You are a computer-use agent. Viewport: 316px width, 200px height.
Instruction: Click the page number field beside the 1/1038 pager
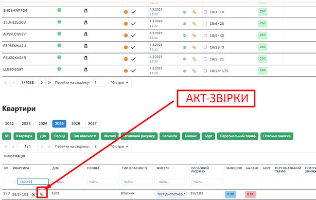99,83
